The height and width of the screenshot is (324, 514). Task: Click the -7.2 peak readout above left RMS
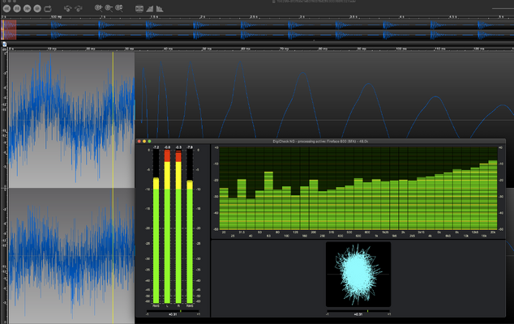pos(156,147)
